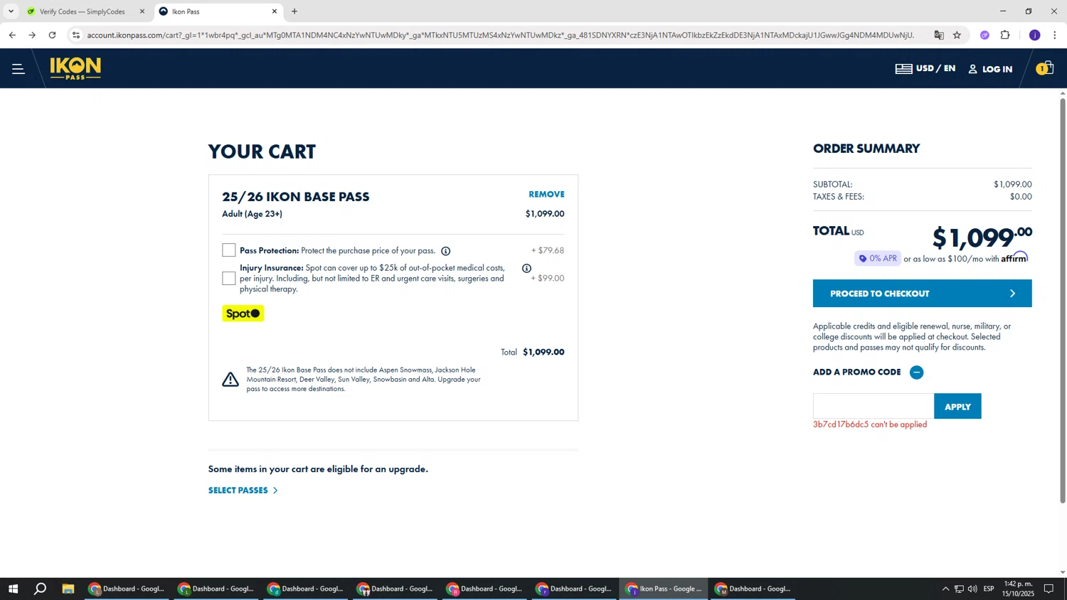Enable the Pass Protection checkbox
This screenshot has height=600, width=1067.
point(228,250)
